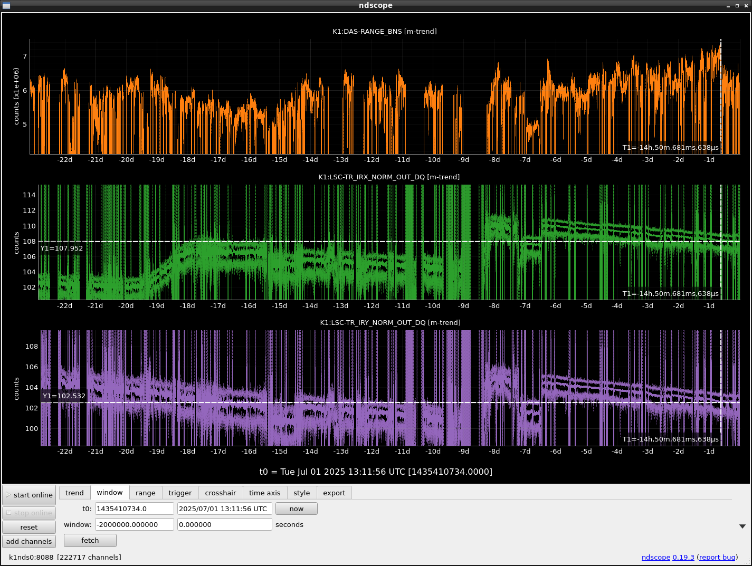This screenshot has height=566, width=752.
Task: Click the now button
Action: pyautogui.click(x=297, y=509)
